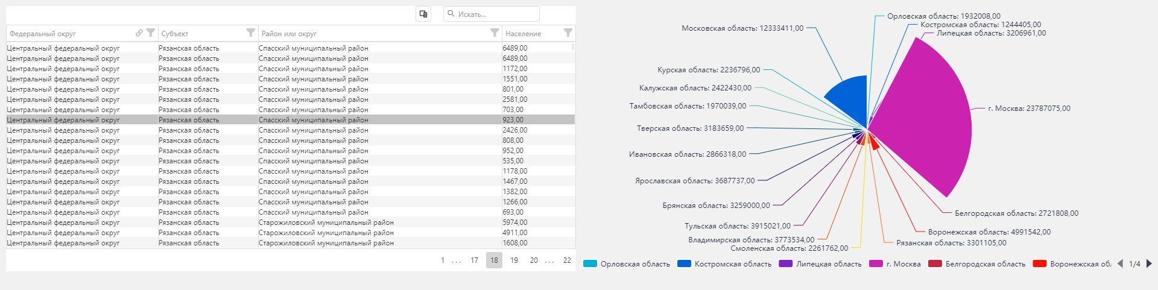The width and height of the screenshot is (1158, 290).
Task: Click the export table icon beside search
Action: [423, 14]
